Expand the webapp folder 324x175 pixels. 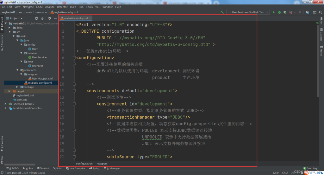click(17, 87)
